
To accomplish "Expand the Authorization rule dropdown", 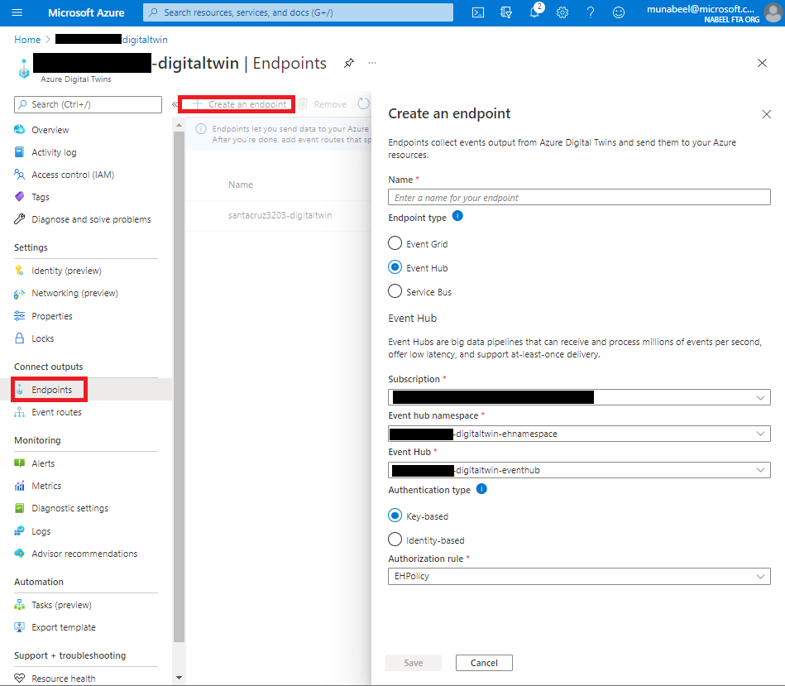I will [x=579, y=576].
